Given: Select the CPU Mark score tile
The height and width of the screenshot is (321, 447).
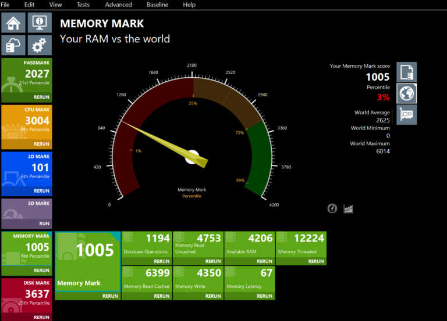Looking at the screenshot, I should 26,122.
